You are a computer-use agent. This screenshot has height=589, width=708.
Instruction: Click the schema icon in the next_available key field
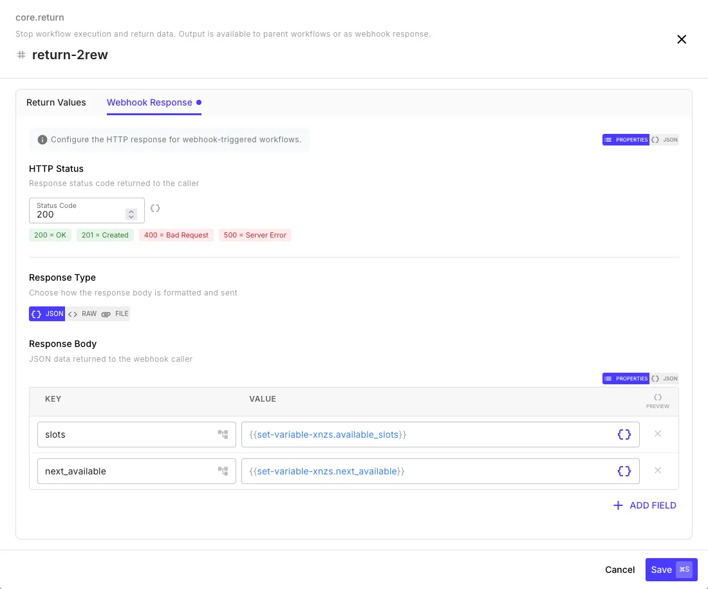(223, 471)
